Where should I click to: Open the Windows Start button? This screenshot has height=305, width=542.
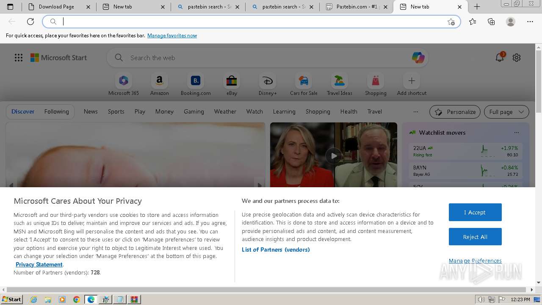coord(12,299)
